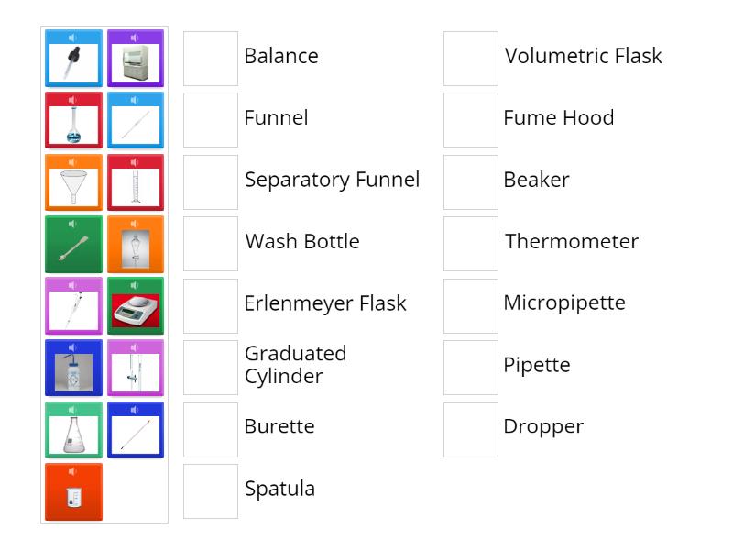Select the spatula image tile
733x550 pixels.
click(73, 244)
